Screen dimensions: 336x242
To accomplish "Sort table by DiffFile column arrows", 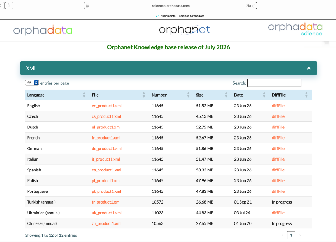I will [307, 95].
